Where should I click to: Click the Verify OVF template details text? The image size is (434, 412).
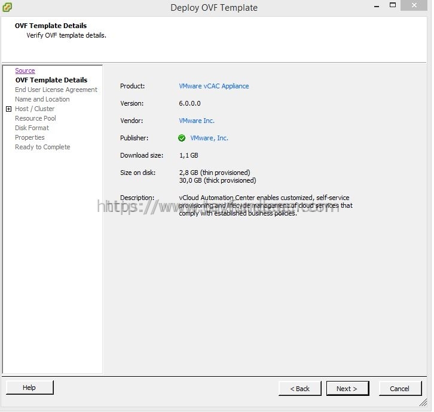[66, 35]
